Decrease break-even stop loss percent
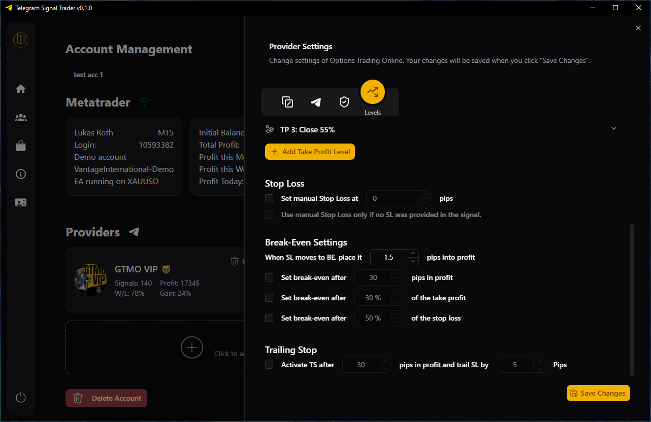Image resolution: width=651 pixels, height=422 pixels. coord(398,322)
